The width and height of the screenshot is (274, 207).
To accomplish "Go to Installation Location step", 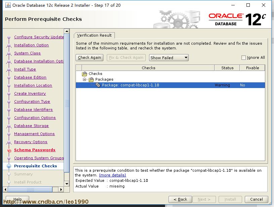I will click(33, 85).
